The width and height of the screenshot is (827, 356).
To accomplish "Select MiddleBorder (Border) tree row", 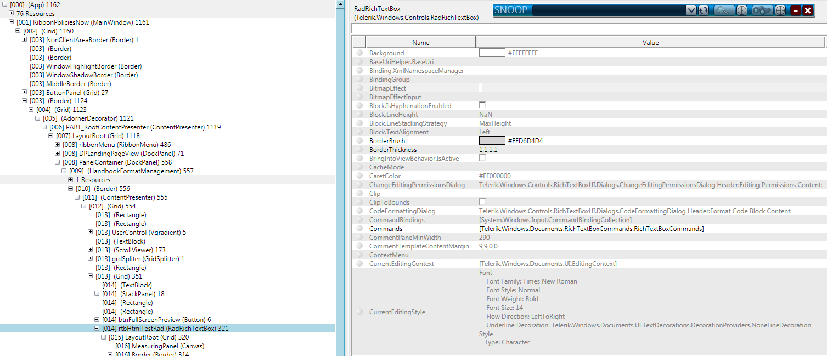I will pos(70,84).
